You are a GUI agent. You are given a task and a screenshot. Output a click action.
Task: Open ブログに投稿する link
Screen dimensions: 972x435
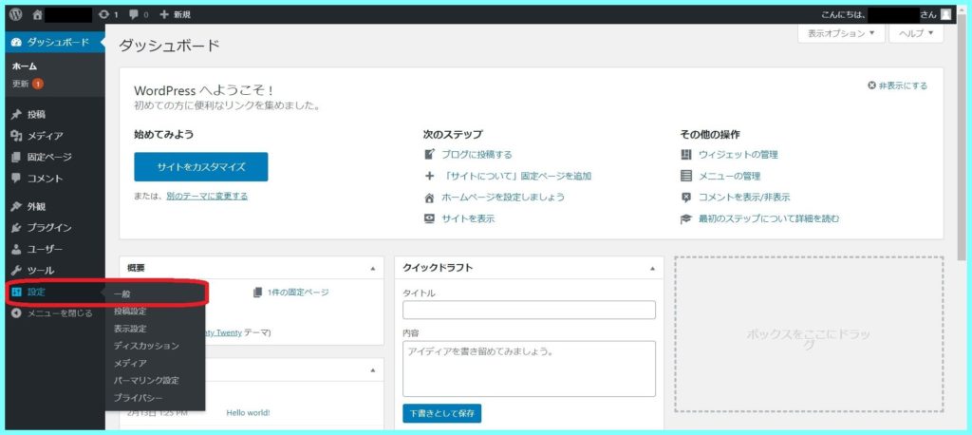[477, 155]
